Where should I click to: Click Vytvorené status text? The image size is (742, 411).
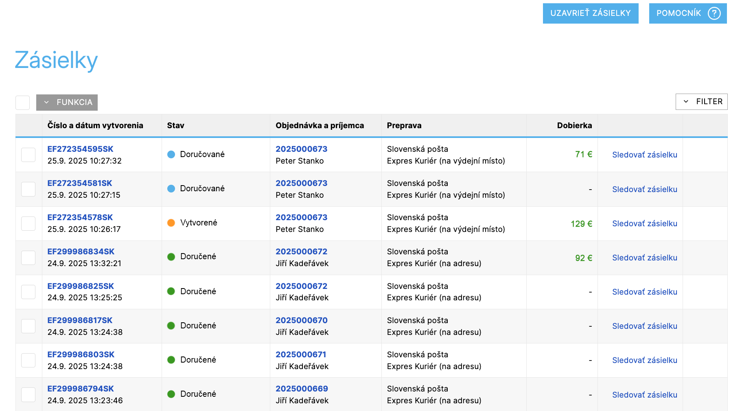(x=199, y=223)
